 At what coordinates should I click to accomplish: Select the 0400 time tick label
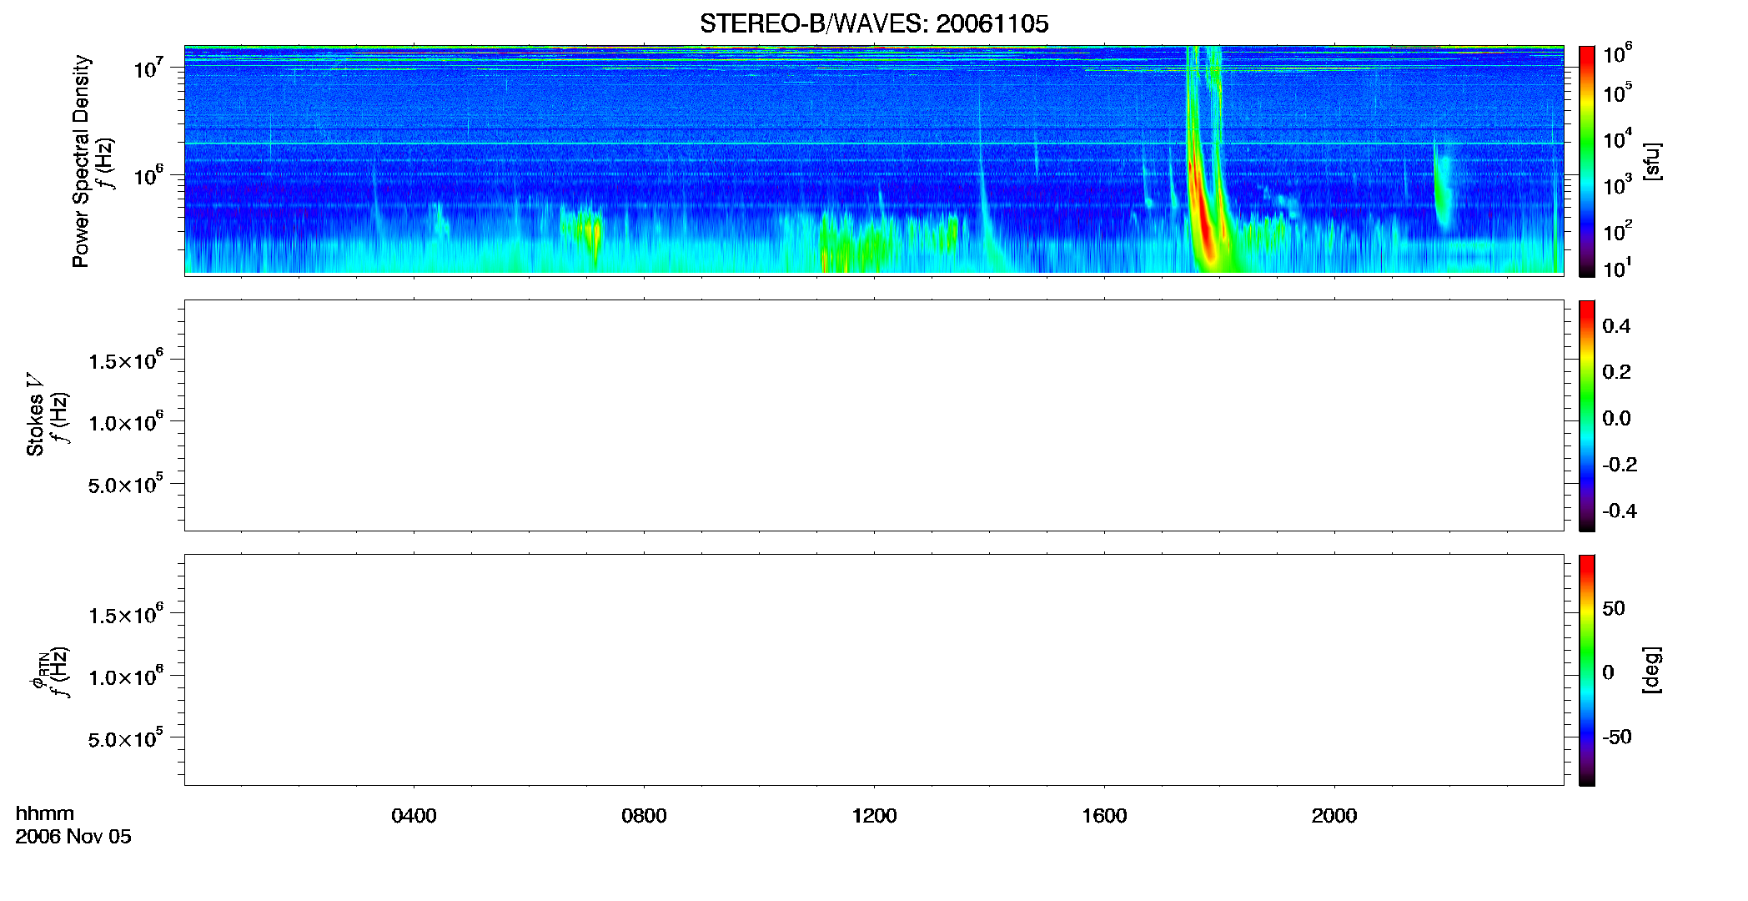pos(414,815)
